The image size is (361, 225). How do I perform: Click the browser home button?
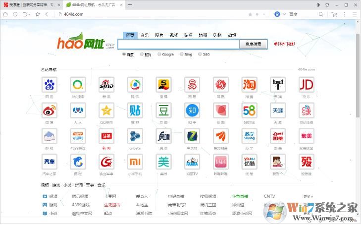pos(5,14)
